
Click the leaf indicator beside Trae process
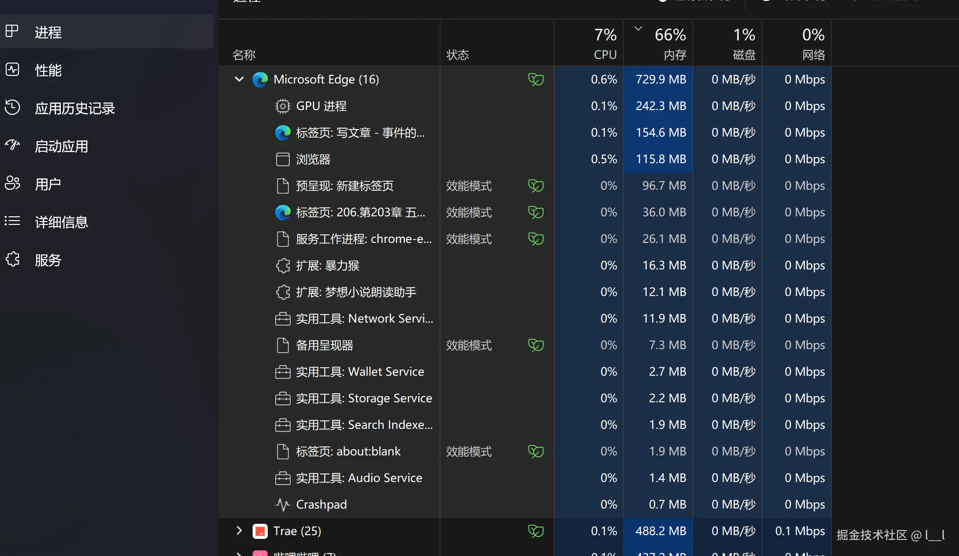click(x=535, y=530)
